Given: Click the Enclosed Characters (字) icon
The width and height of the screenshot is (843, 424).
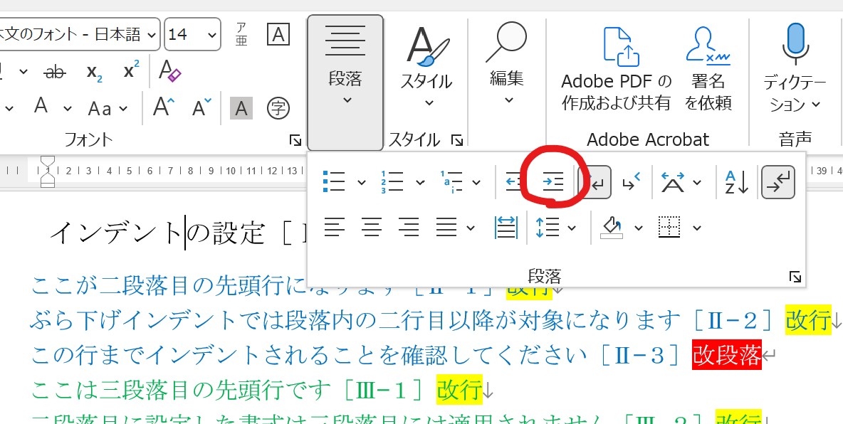Looking at the screenshot, I should [278, 108].
